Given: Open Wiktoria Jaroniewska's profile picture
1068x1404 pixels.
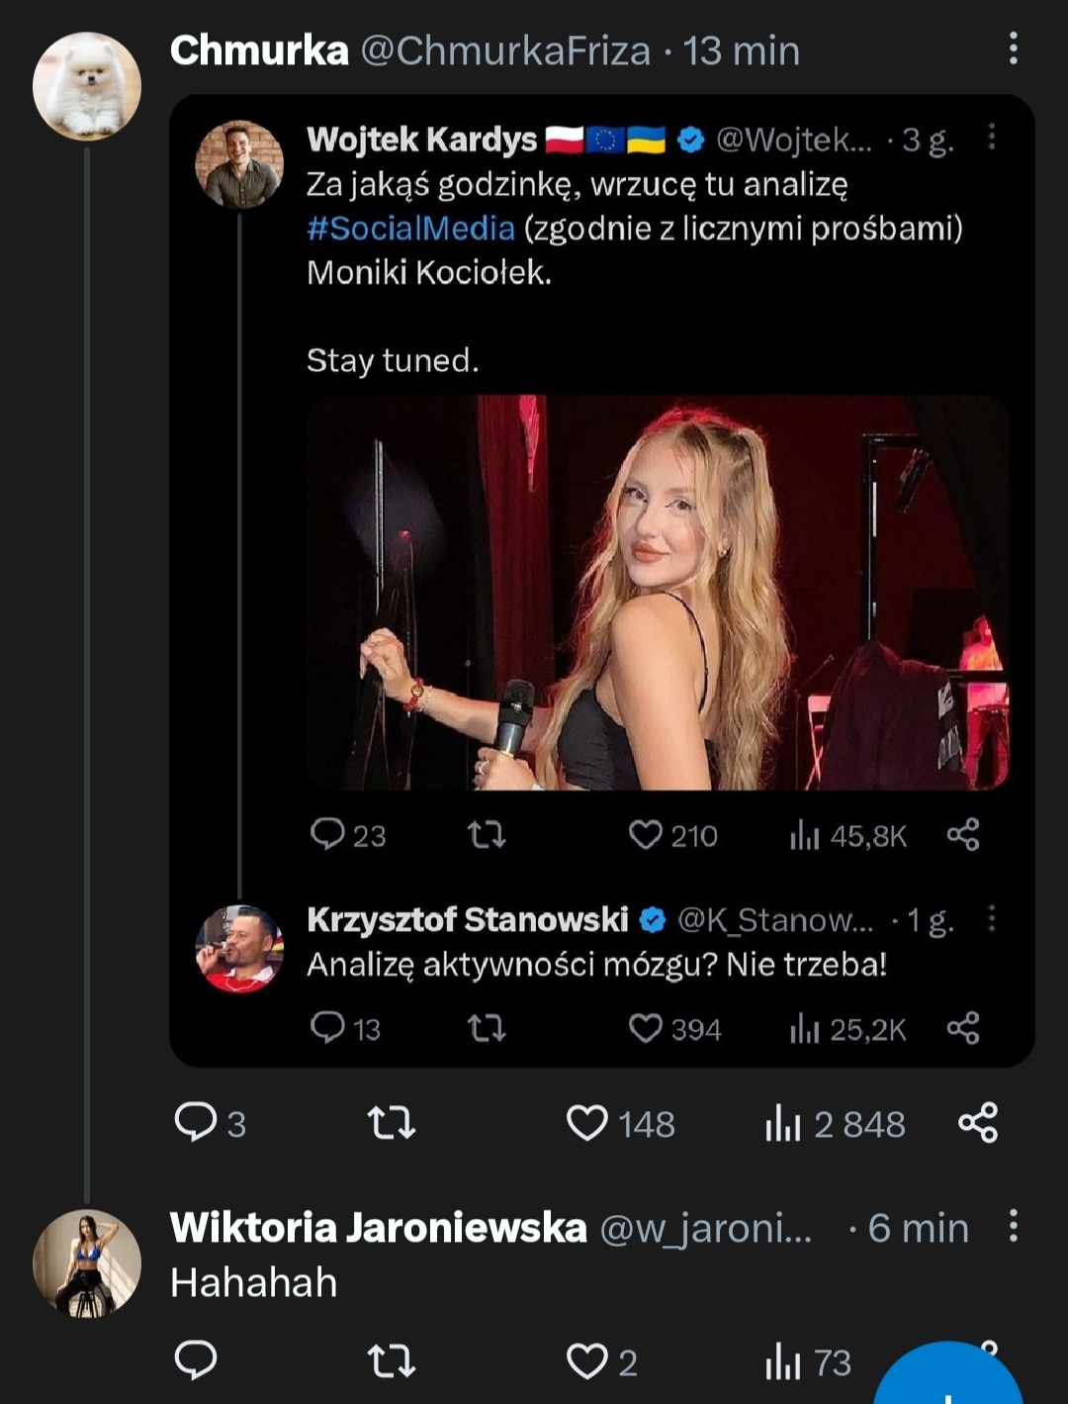Looking at the screenshot, I should [87, 1264].
